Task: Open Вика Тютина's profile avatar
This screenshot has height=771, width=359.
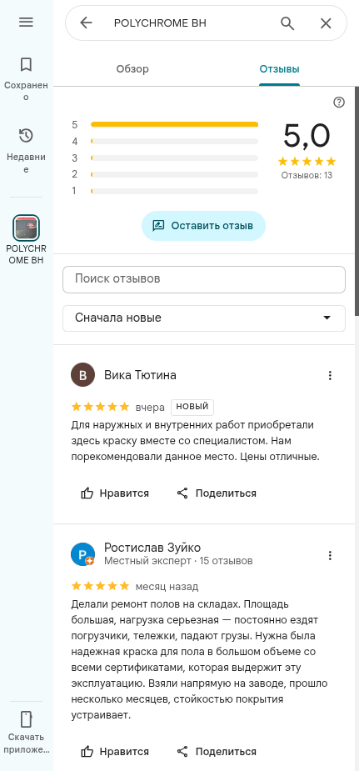Action: click(x=83, y=376)
